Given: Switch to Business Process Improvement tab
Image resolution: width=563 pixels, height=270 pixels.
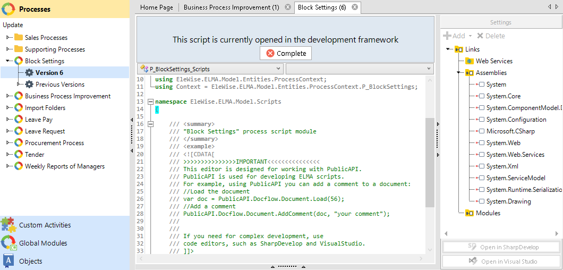Looking at the screenshot, I should (231, 7).
